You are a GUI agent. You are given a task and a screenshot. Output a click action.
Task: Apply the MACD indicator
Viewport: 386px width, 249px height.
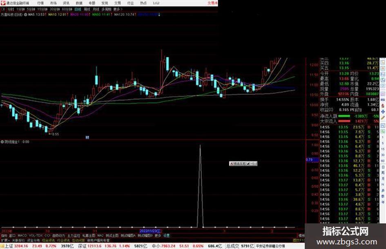coord(22,236)
